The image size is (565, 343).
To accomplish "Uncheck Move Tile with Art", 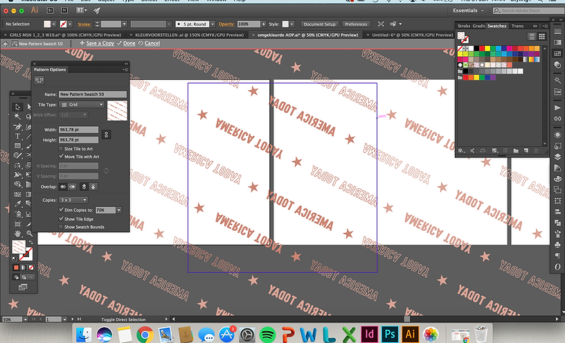I will (61, 157).
